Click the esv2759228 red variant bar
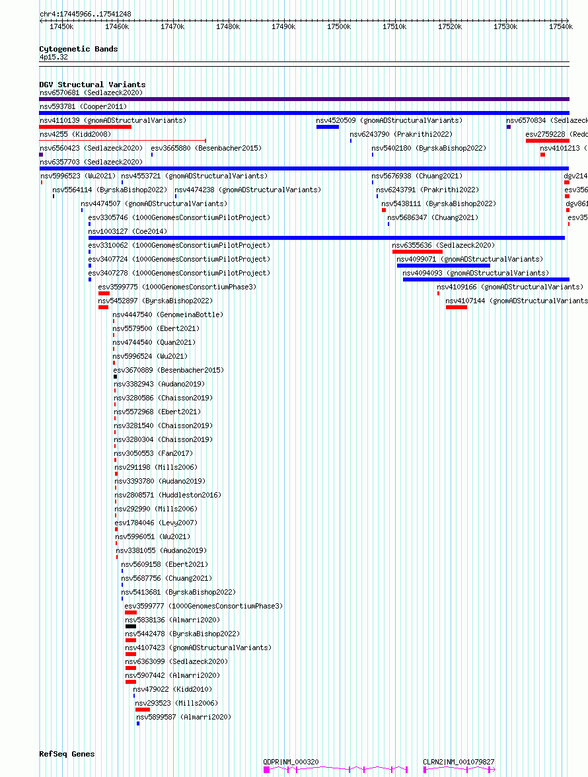This screenshot has height=777, width=588. pos(548,141)
